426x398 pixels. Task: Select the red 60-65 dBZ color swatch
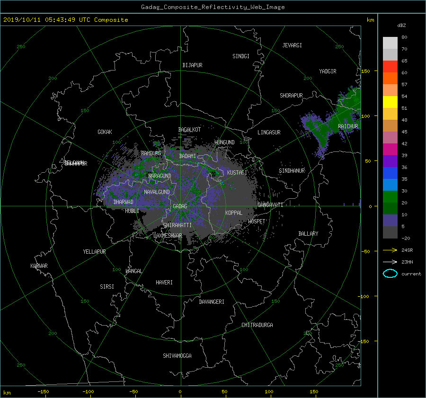click(390, 67)
